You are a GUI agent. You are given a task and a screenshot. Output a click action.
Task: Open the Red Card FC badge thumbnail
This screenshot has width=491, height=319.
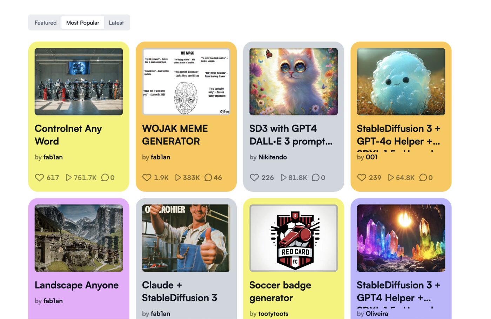(x=294, y=238)
